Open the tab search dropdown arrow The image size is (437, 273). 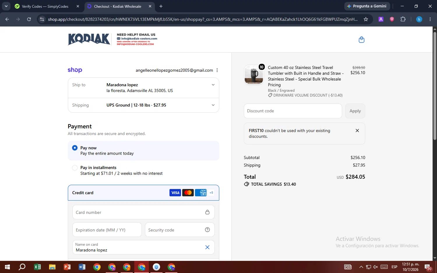click(x=6, y=6)
